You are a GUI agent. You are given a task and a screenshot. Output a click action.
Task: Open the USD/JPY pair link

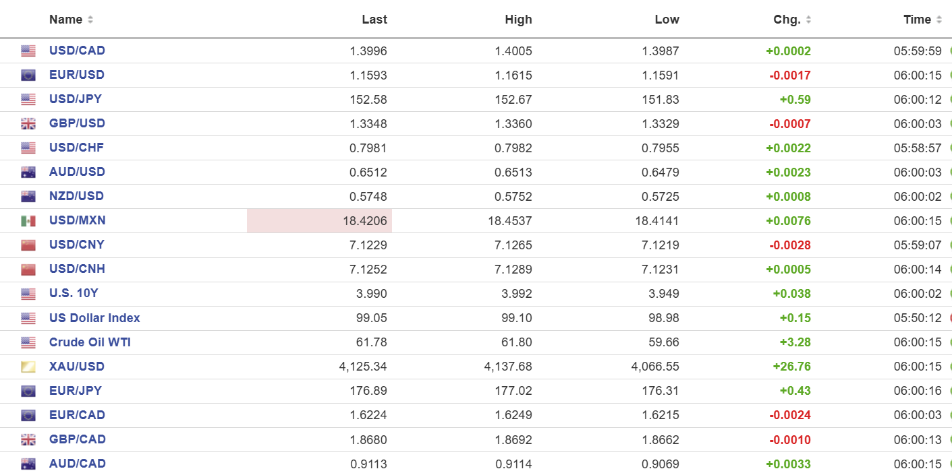76,99
